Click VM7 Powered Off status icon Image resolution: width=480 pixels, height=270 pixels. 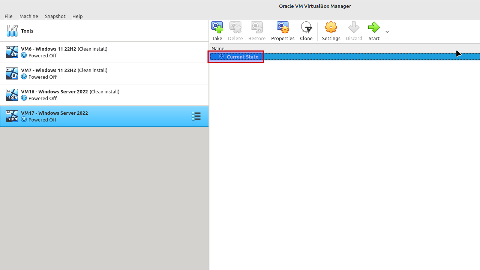(24, 77)
